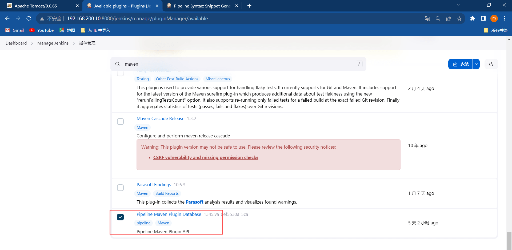Viewport: 512px width, 250px height.
Task: Open the Gmail bookmark
Action: tap(15, 30)
